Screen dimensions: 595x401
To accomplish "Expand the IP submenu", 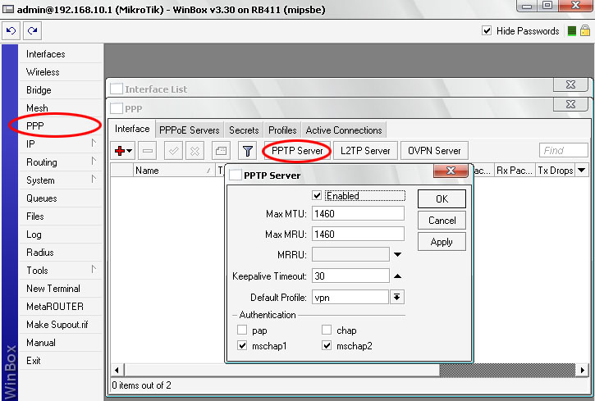I will click(94, 144).
